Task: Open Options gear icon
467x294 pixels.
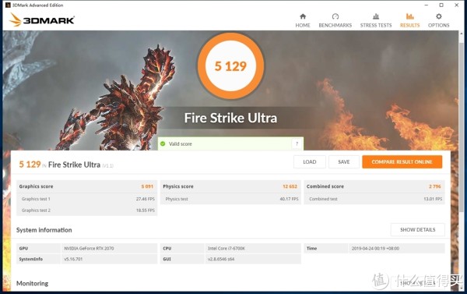Action: (x=438, y=16)
